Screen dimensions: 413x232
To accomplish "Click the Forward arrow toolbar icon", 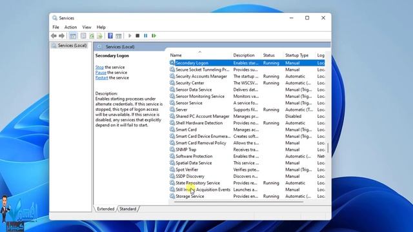I will 62,36.
